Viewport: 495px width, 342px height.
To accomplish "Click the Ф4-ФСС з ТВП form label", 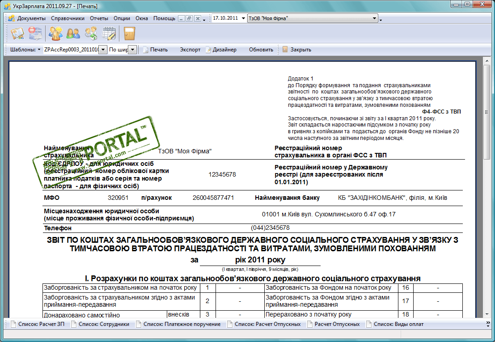I will pos(441,112).
